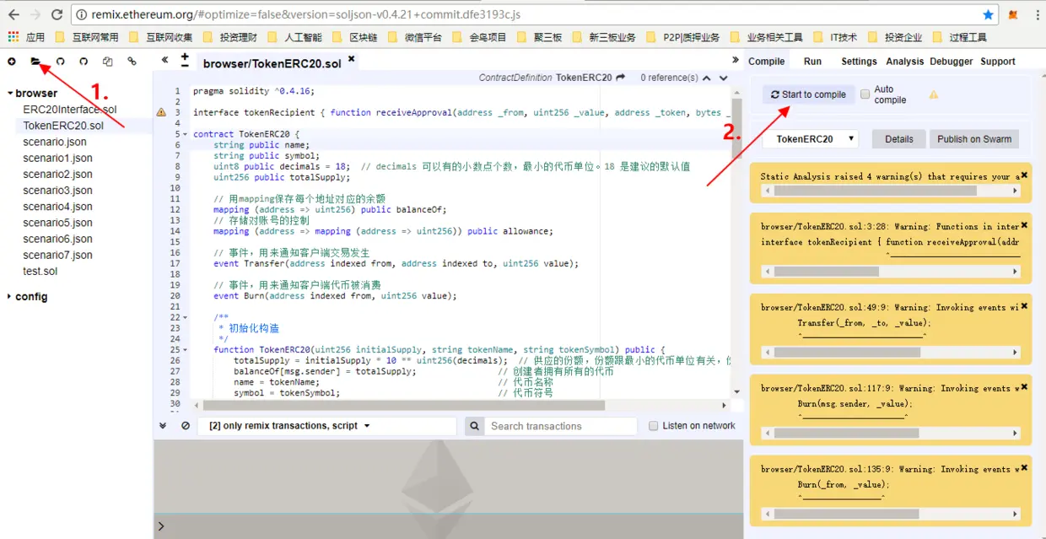This screenshot has width=1046, height=539.
Task: Open the Settings tab
Action: pyautogui.click(x=859, y=62)
